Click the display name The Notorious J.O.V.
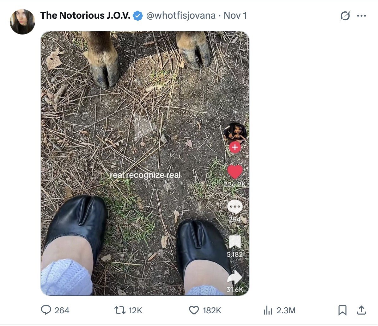Viewport: 378px width, 326px height. [x=85, y=16]
